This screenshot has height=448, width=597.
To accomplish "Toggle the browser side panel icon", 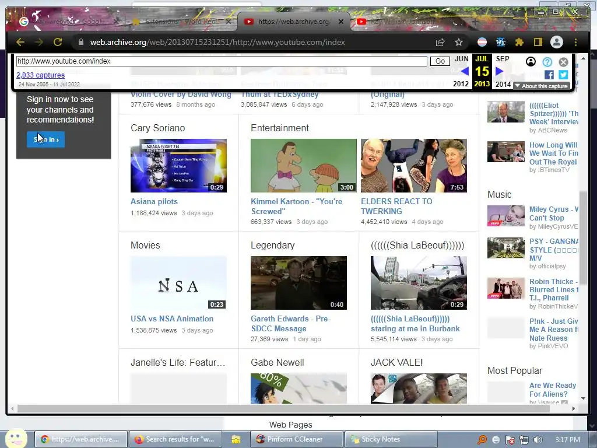I will tap(538, 42).
